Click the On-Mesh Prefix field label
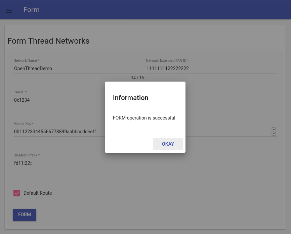 26,155
